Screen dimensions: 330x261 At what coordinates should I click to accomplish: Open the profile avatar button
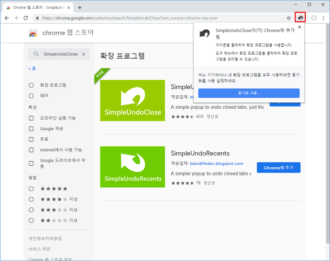(314, 18)
